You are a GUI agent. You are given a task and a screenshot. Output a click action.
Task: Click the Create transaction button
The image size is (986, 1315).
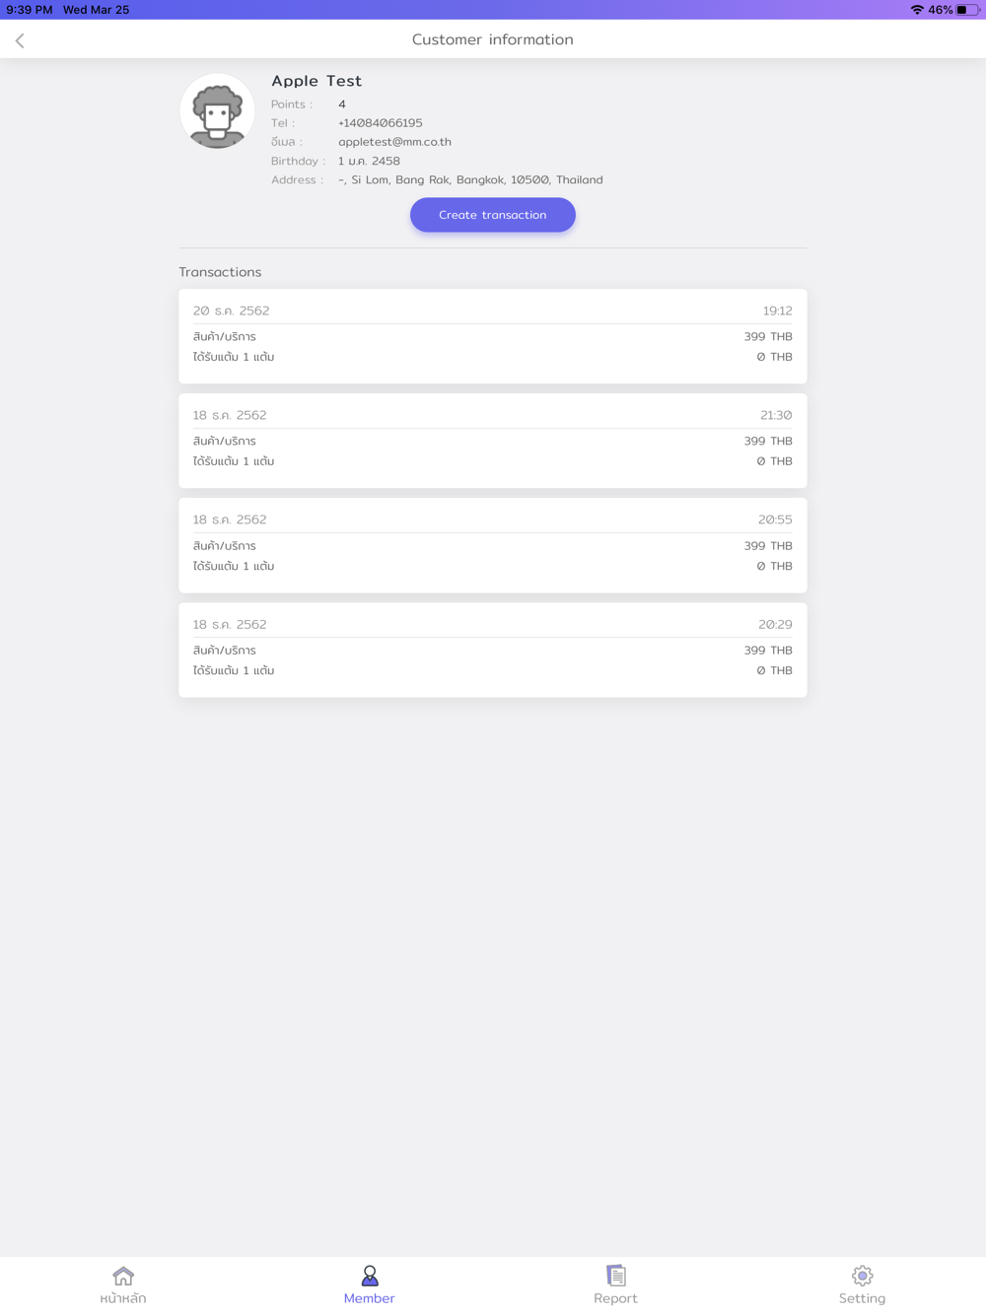(x=493, y=215)
